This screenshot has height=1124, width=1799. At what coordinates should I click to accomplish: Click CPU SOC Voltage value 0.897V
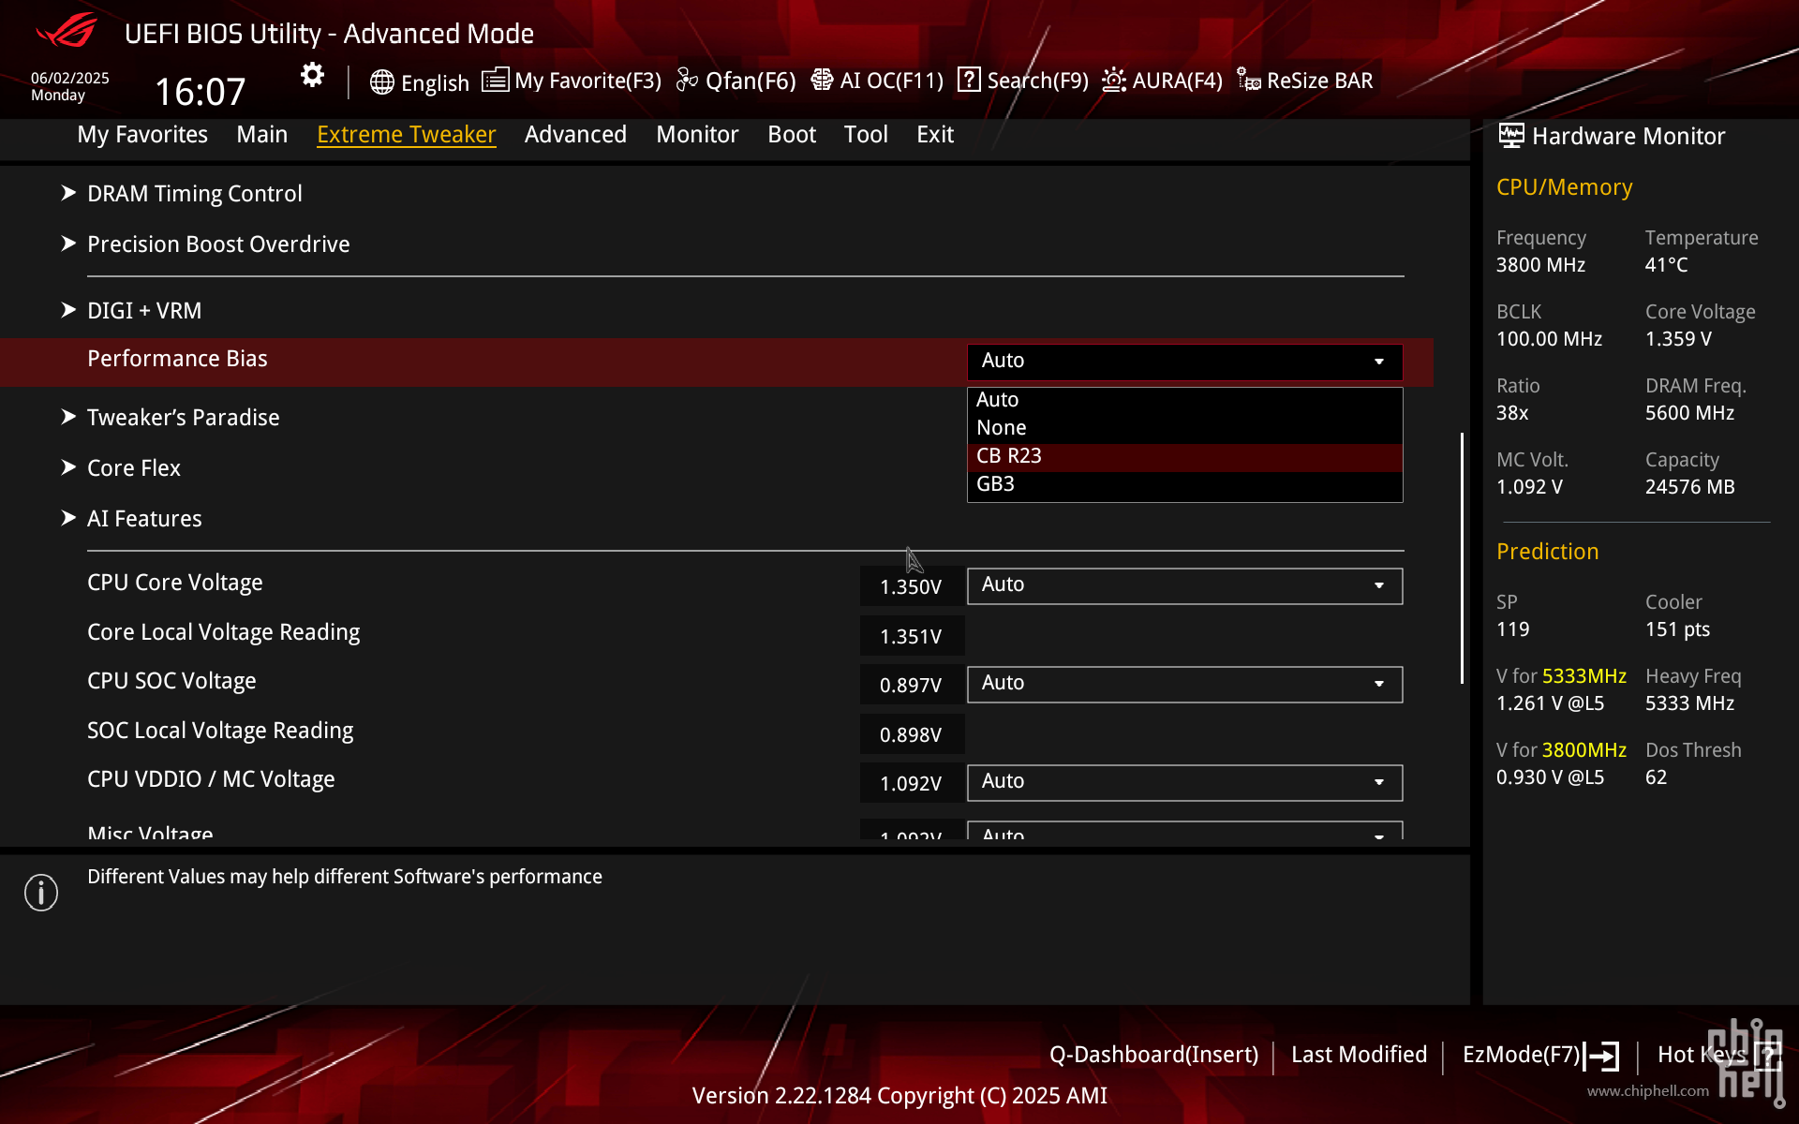[911, 686]
